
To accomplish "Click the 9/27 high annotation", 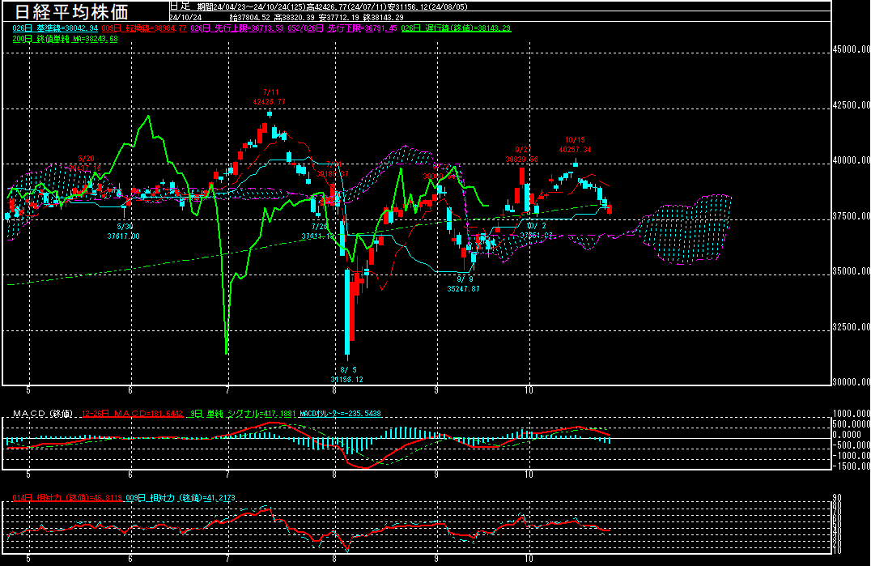I will tap(521, 155).
